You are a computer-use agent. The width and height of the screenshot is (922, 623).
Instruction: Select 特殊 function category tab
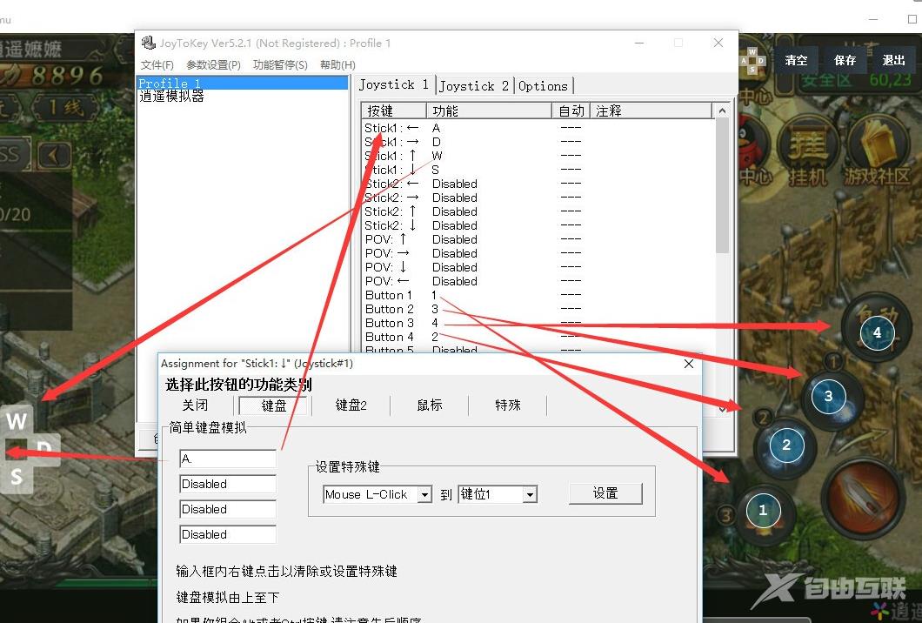click(x=507, y=405)
